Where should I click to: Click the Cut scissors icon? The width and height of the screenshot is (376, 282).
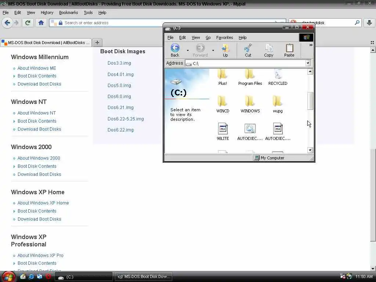pyautogui.click(x=248, y=50)
